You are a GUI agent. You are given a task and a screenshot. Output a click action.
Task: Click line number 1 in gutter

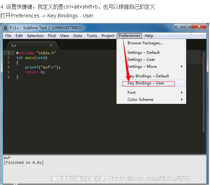click(x=9, y=53)
